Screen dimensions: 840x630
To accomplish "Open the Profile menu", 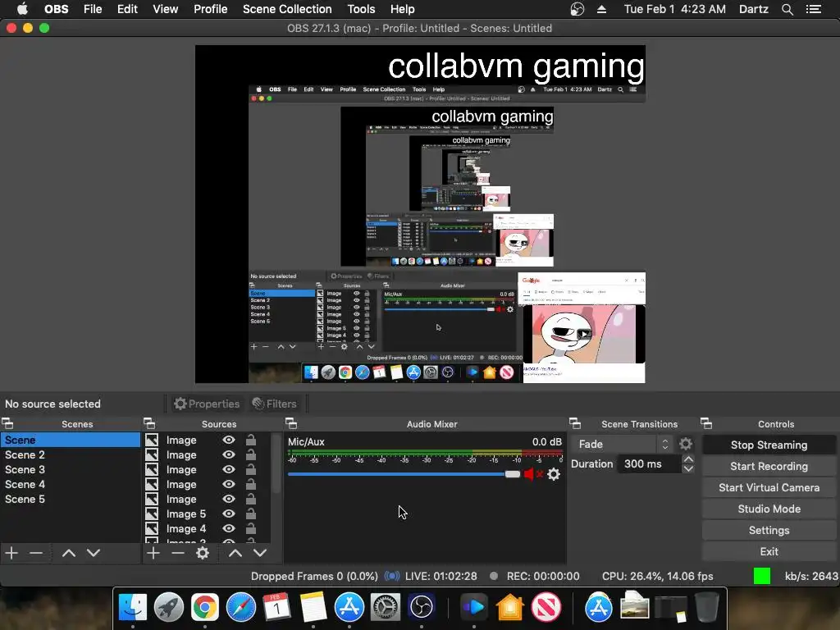I will pyautogui.click(x=211, y=9).
